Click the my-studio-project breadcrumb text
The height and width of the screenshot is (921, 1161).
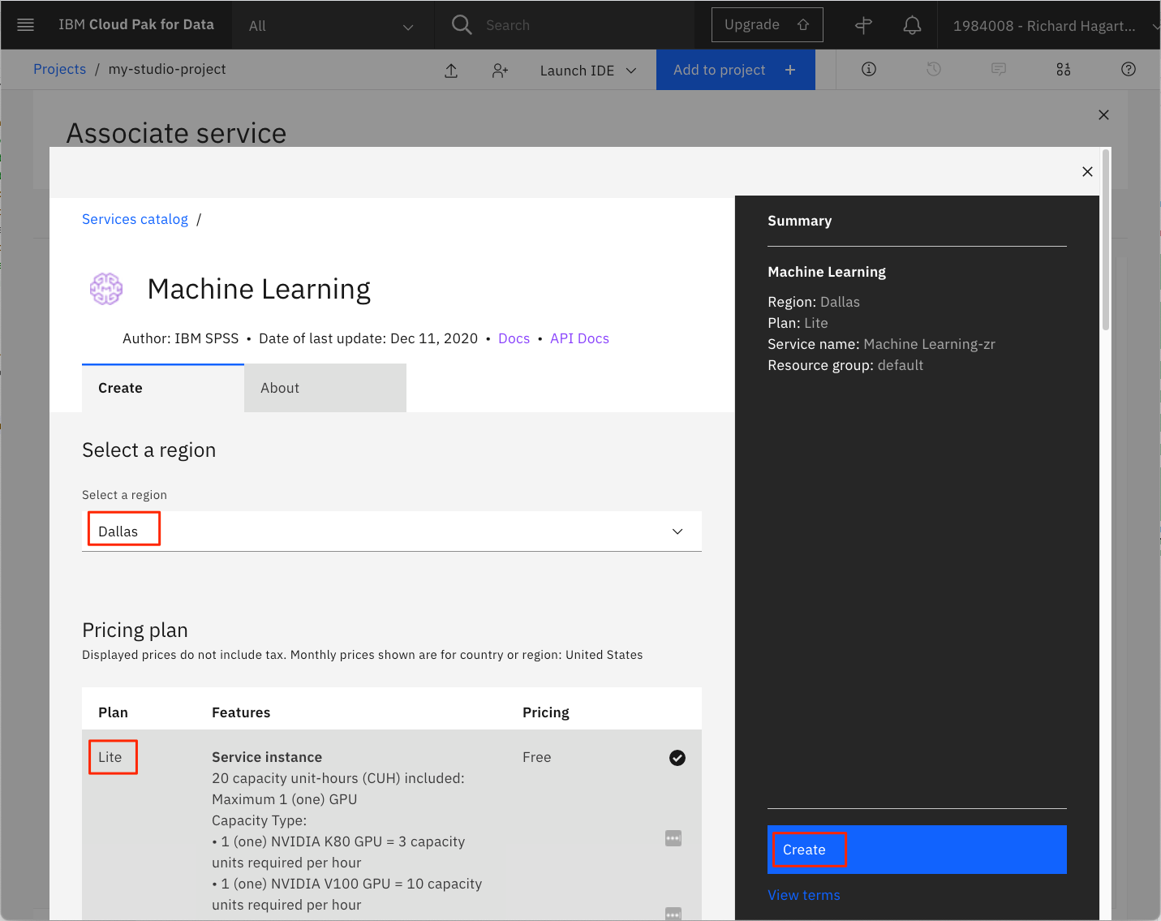click(x=167, y=69)
